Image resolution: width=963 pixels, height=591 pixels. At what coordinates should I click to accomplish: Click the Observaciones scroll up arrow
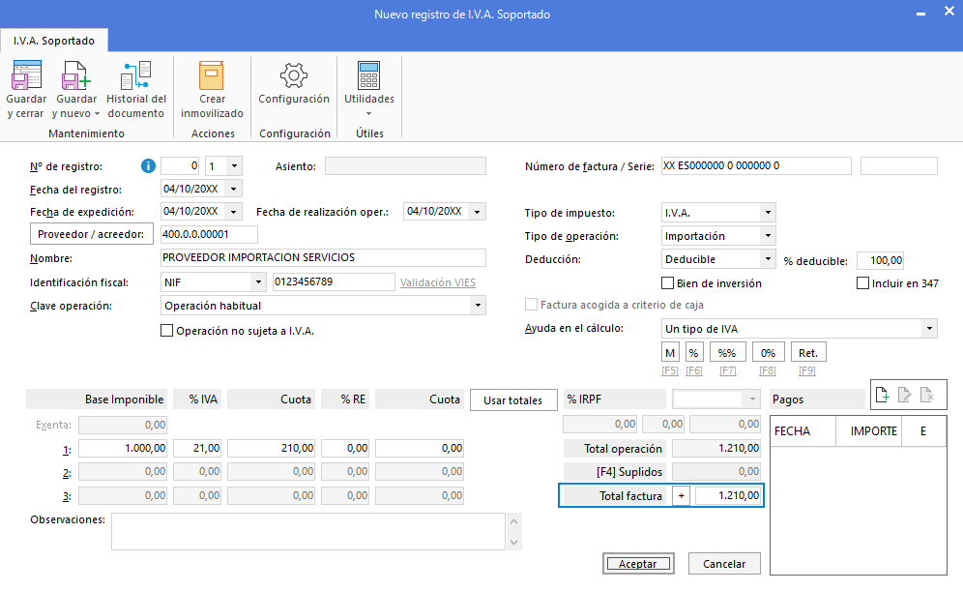point(514,521)
